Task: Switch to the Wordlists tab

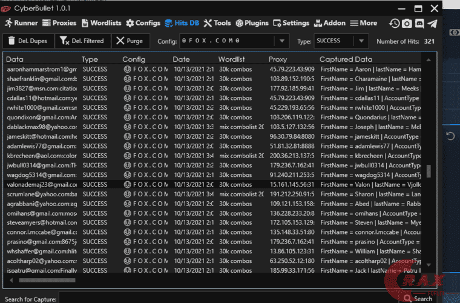Action: (x=102, y=23)
